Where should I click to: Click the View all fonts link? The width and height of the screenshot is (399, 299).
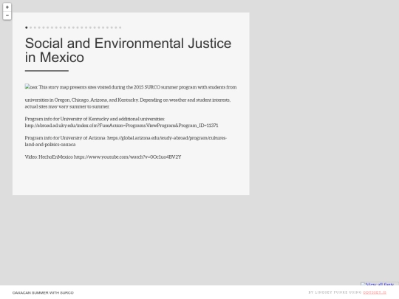(x=379, y=284)
